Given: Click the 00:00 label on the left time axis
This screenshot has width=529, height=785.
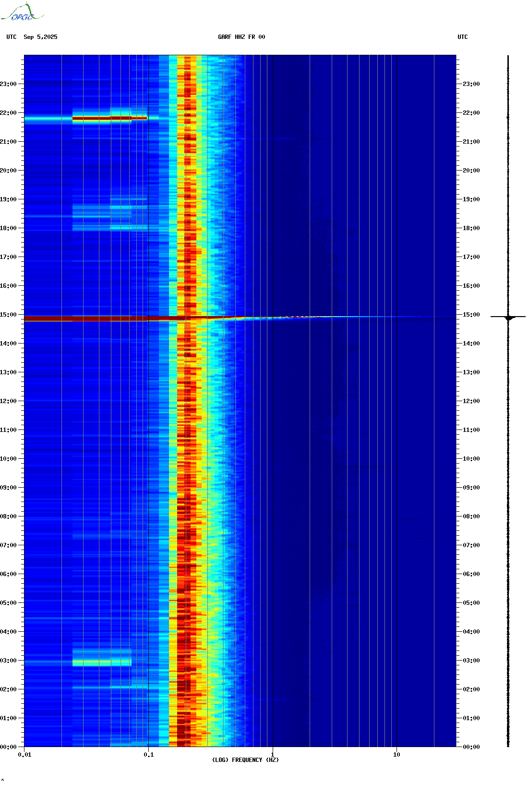Looking at the screenshot, I should point(8,747).
